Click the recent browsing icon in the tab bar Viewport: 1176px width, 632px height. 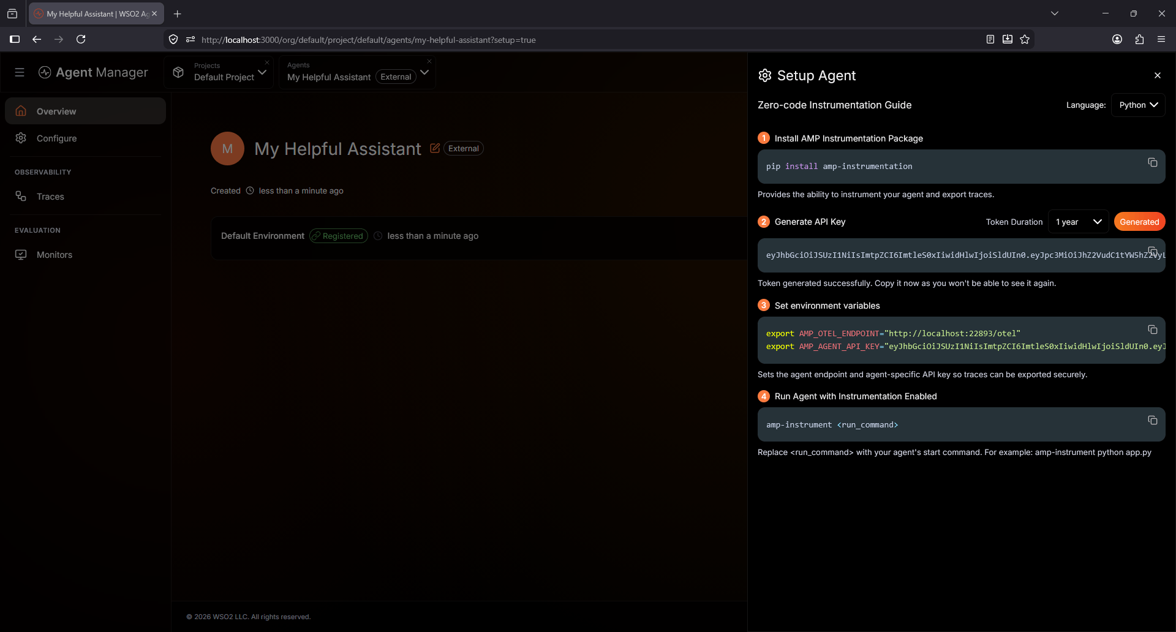tap(12, 13)
